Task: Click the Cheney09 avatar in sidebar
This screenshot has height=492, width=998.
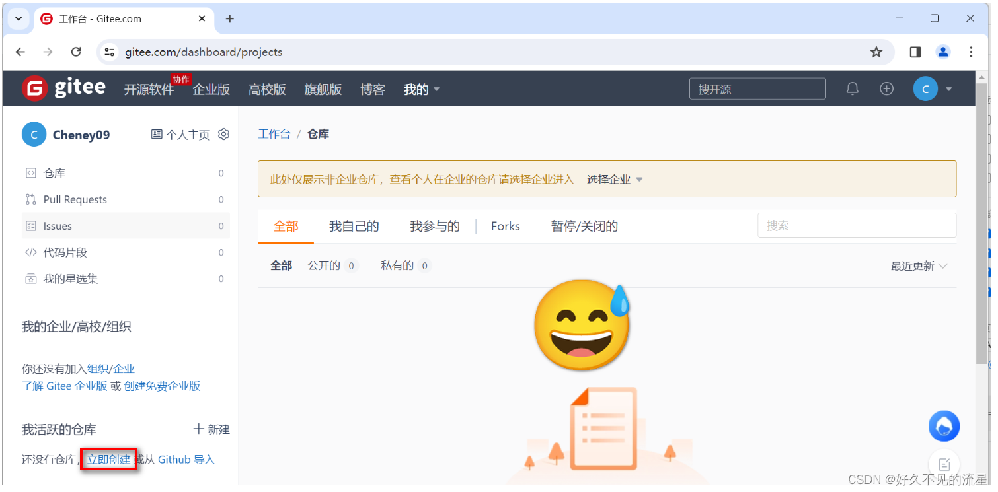Action: coord(34,134)
